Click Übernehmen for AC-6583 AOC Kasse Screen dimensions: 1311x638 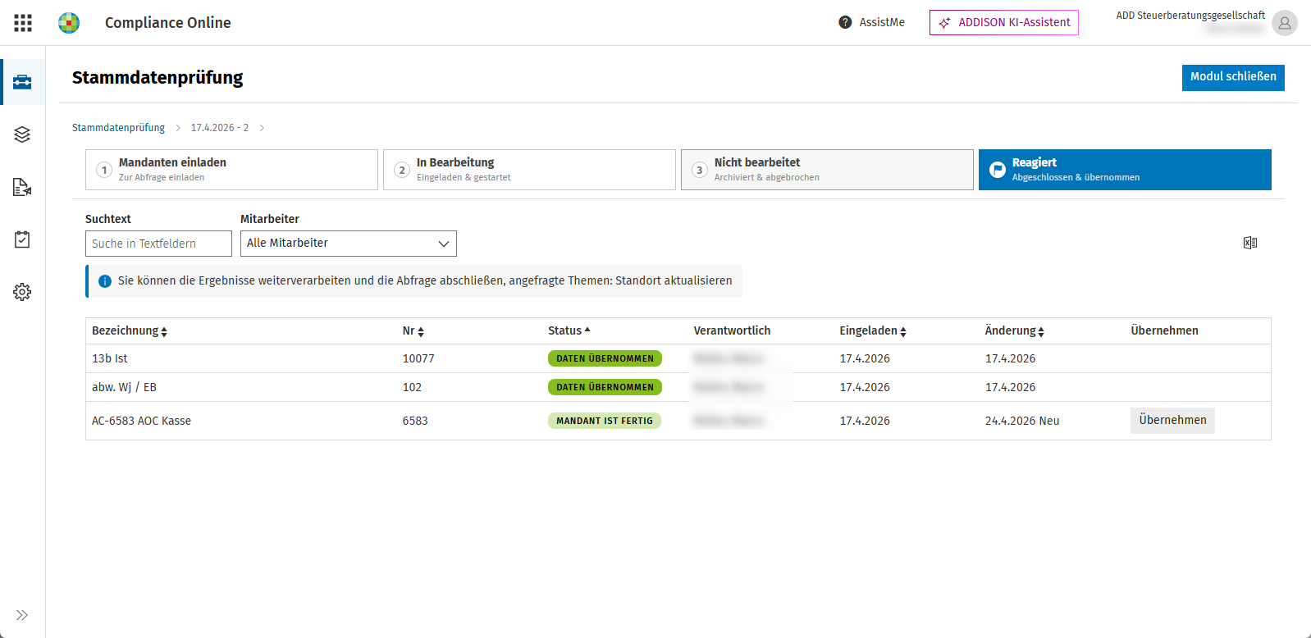(1172, 421)
